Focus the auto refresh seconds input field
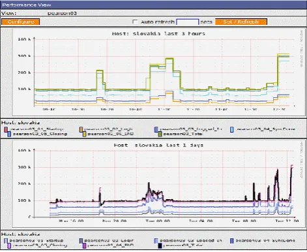Screen dimensions: 307x252 (187, 22)
